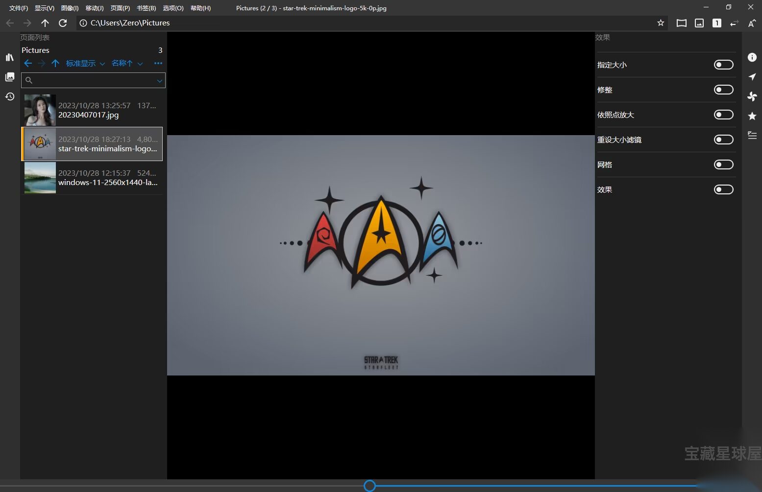This screenshot has height=492, width=762.
Task: Select the windows-11-2560x1440 landscape thumbnail
Action: [x=40, y=178]
